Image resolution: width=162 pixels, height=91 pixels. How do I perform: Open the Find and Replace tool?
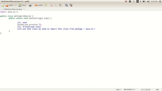pos(71,5)
